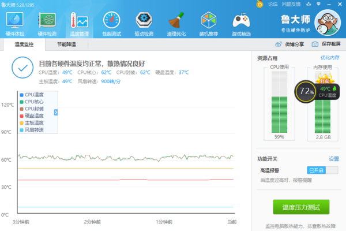
Task: Toggle CPU温度 series in chart legend
Action: (34, 95)
